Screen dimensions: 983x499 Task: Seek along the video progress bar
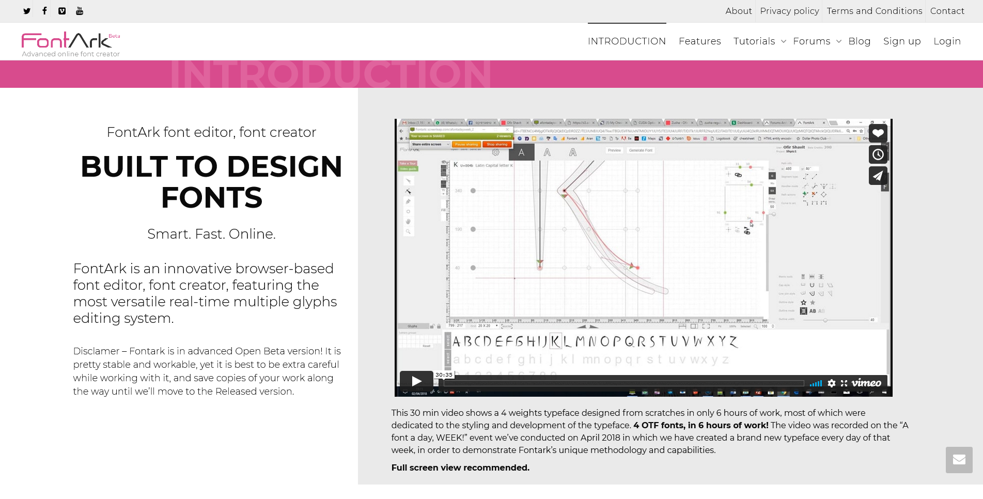[624, 383]
